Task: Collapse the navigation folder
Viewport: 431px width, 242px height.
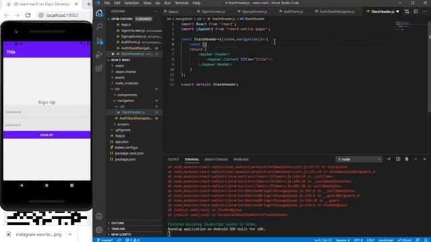Action: point(126,101)
